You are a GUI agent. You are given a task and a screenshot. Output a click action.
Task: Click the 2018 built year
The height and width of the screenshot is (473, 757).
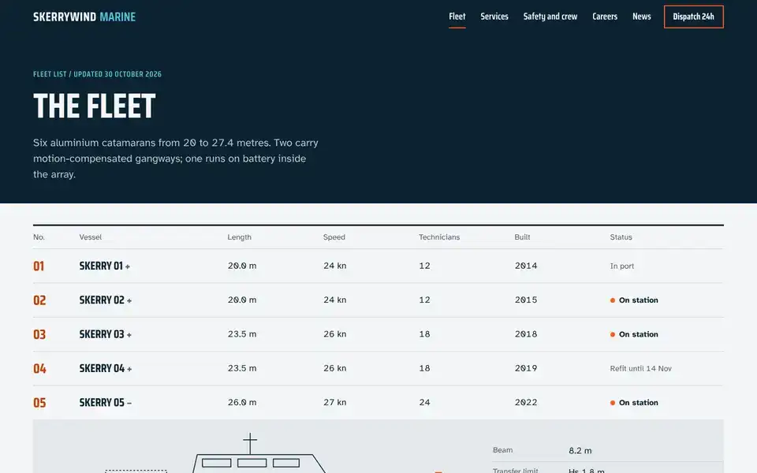point(526,334)
